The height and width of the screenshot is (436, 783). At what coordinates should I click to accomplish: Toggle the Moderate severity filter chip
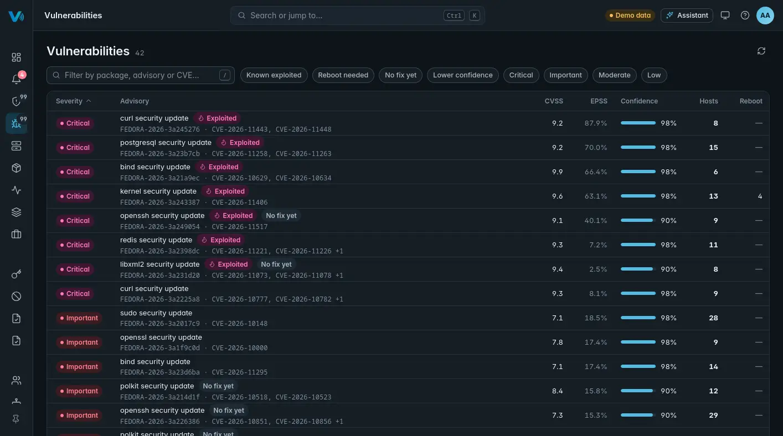click(614, 75)
